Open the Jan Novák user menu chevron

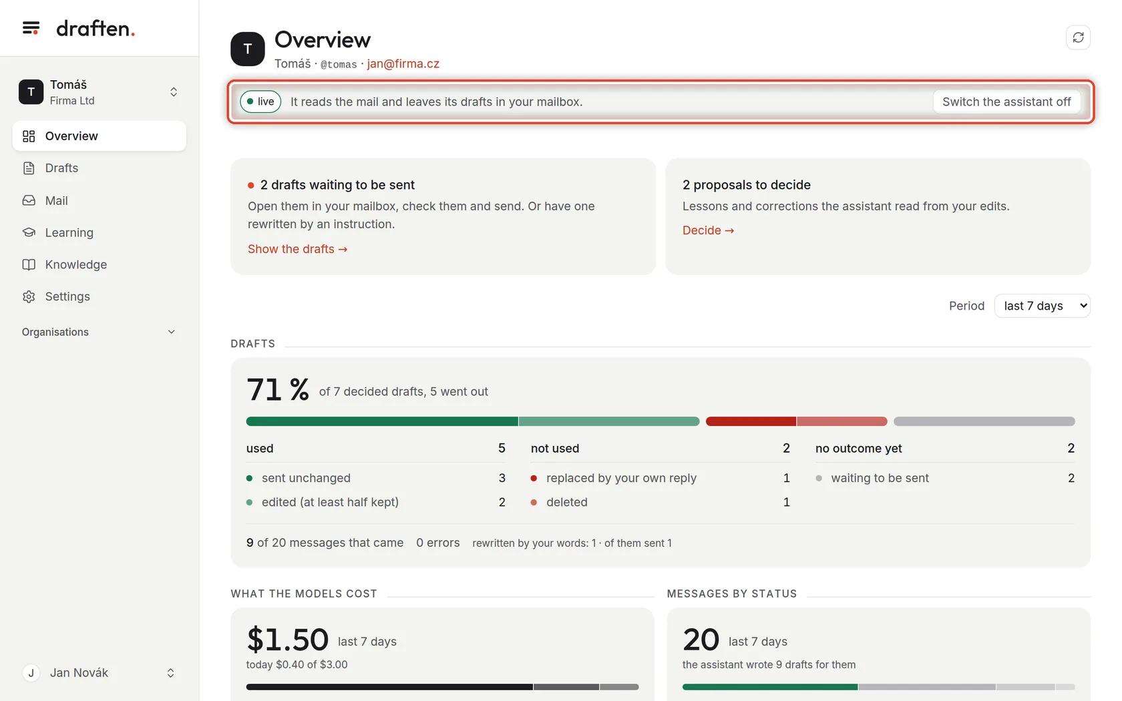pos(170,673)
